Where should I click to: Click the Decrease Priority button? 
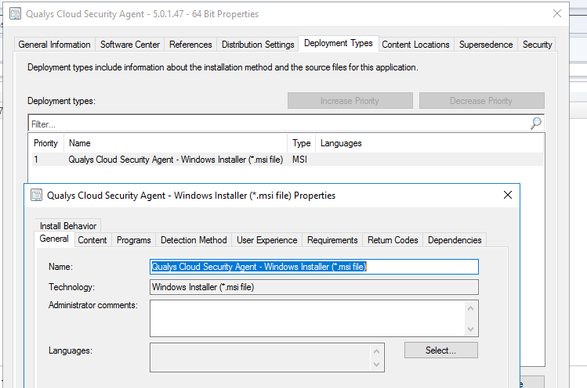[x=481, y=101]
